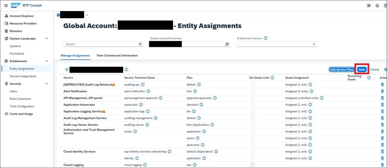The image size is (387, 168).
Task: Open Systems under System Landscape
Action: point(15,46)
